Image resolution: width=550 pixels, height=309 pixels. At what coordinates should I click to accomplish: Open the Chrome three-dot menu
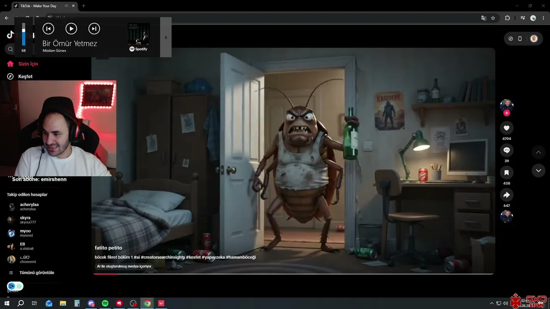pos(544,18)
